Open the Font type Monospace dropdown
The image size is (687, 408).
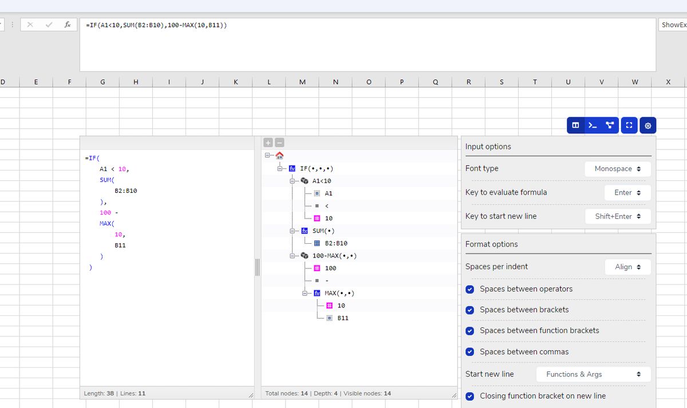point(618,169)
